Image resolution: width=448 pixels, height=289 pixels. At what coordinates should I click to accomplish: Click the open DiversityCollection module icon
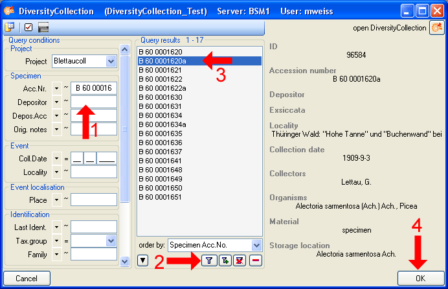tap(437, 28)
